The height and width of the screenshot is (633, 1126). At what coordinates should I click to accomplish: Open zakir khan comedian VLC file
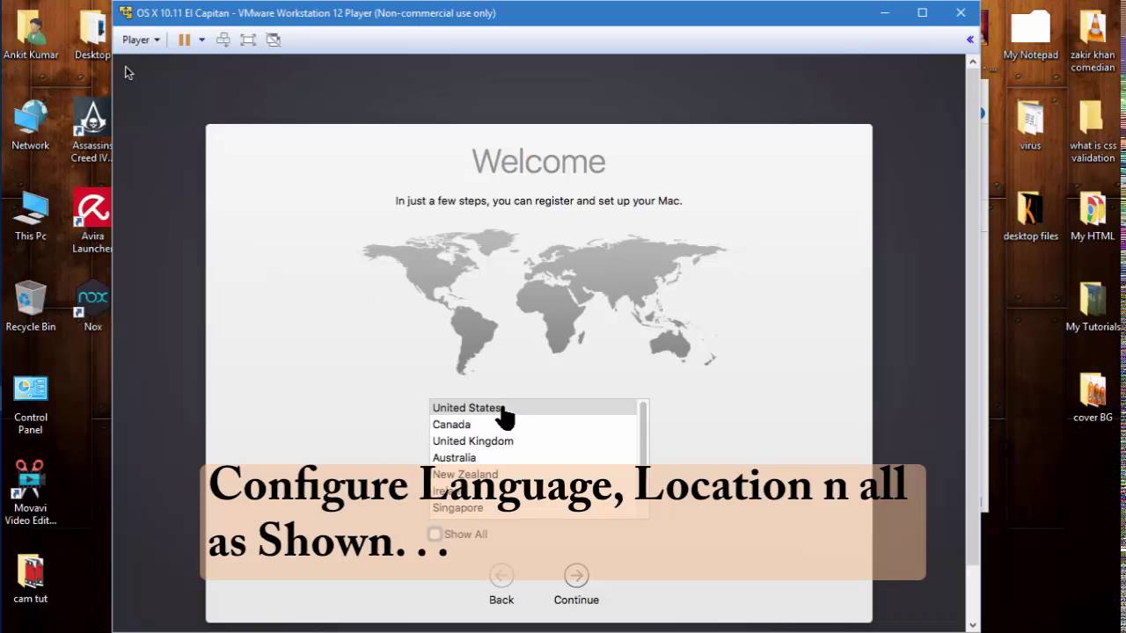click(x=1093, y=41)
